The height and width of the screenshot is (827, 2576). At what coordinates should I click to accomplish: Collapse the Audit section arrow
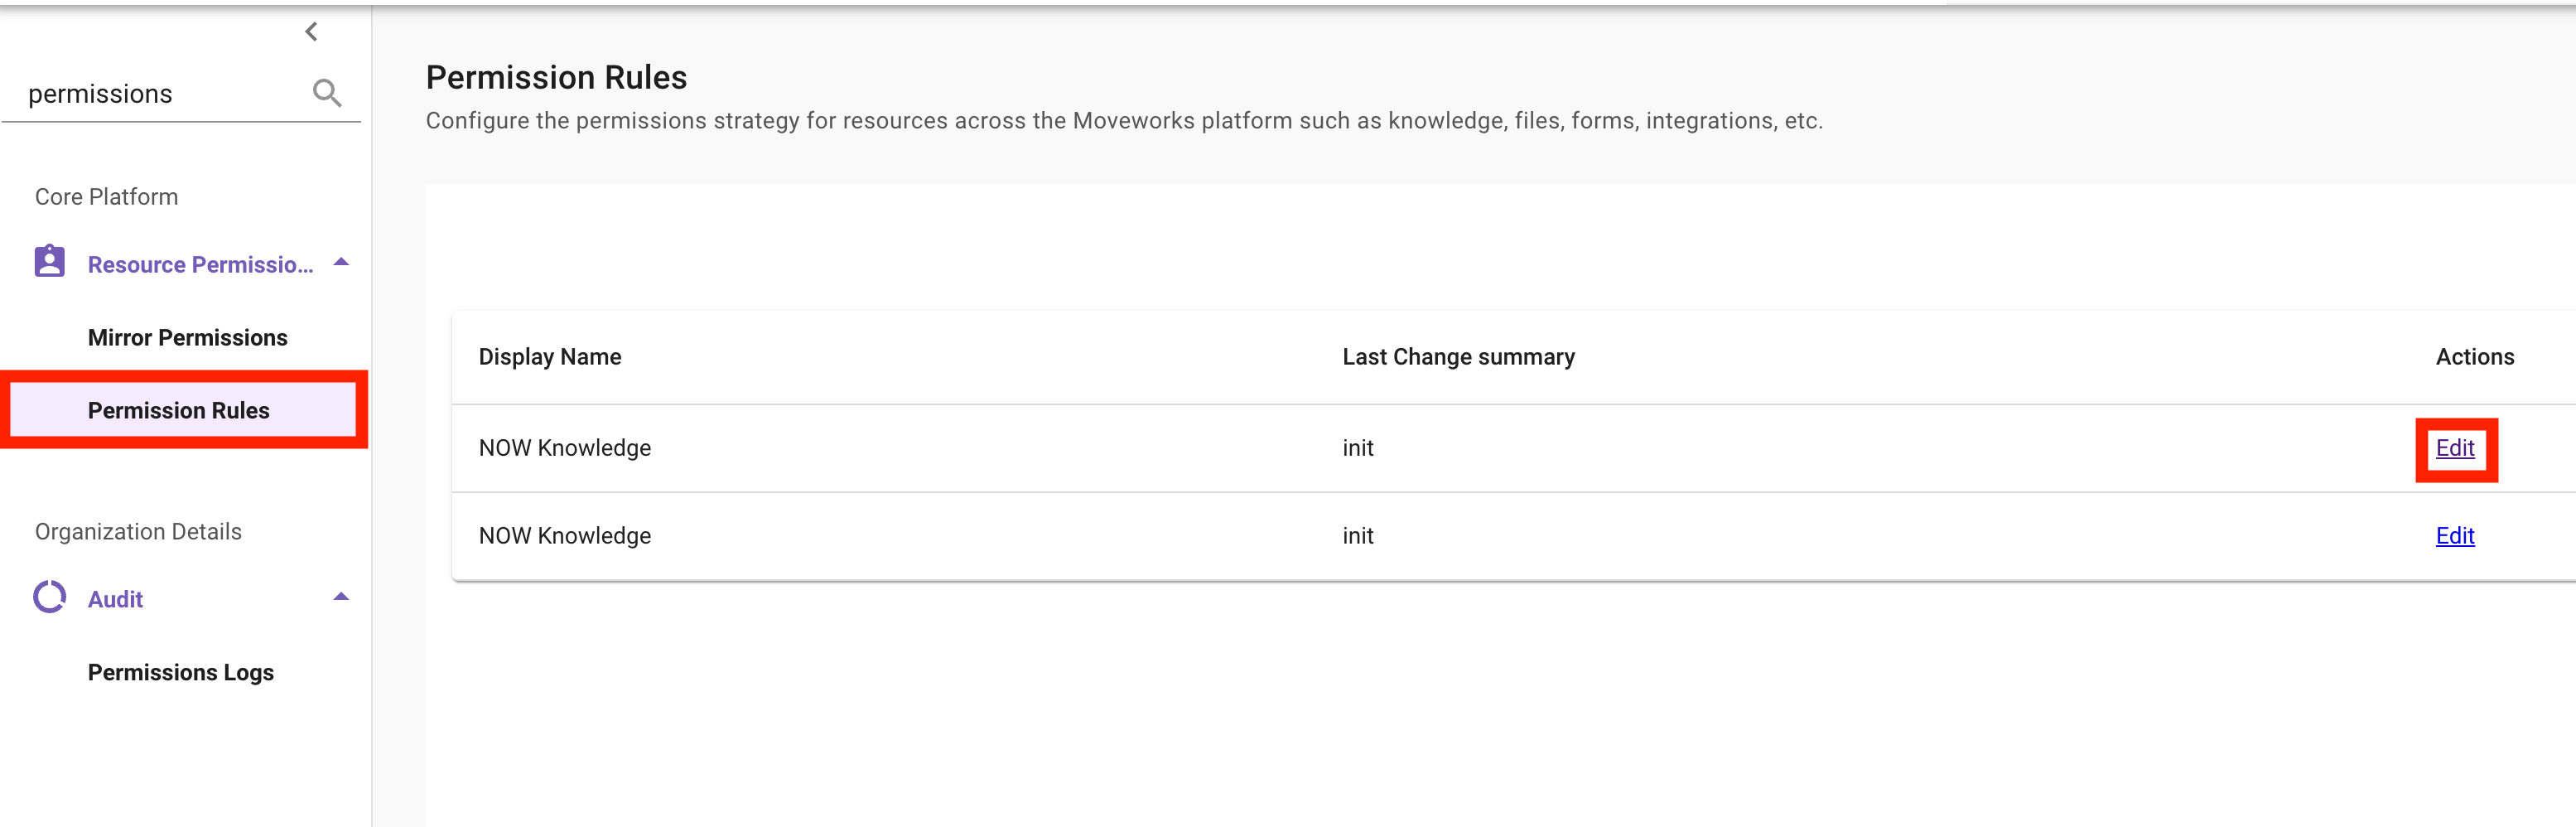(x=341, y=597)
